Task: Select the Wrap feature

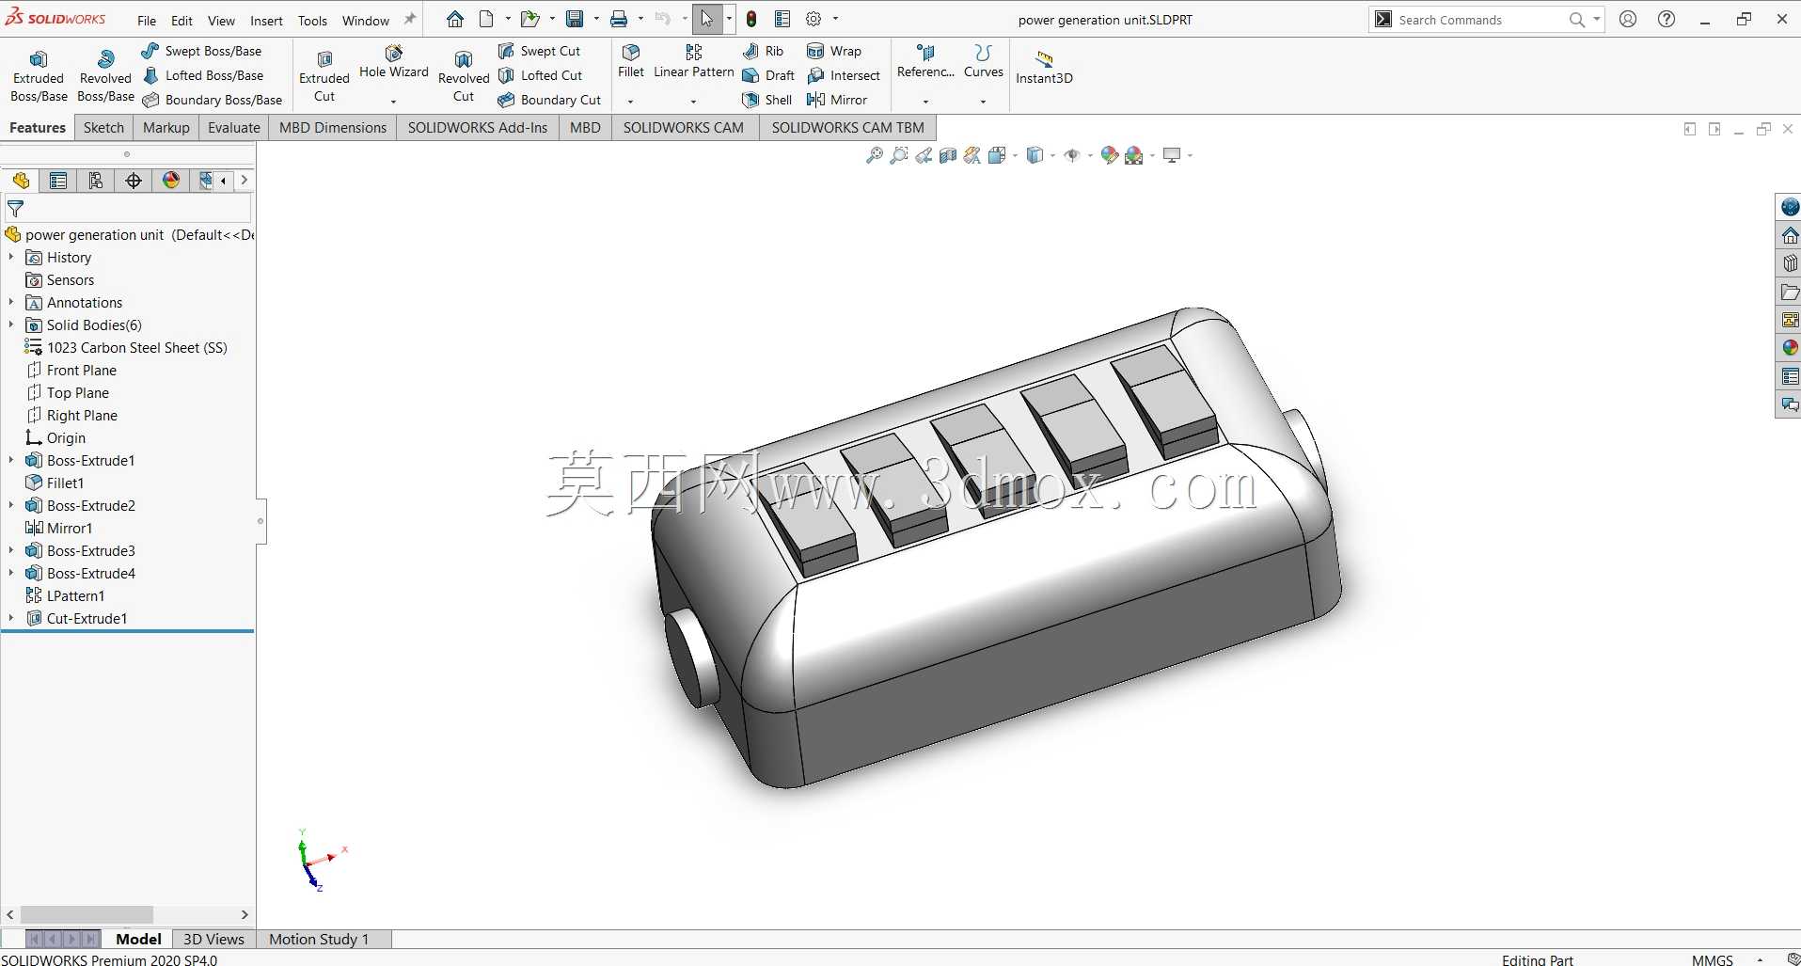Action: pos(834,51)
